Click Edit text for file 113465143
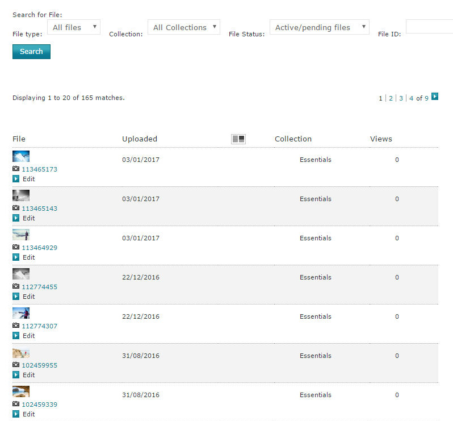The width and height of the screenshot is (453, 421). click(x=28, y=218)
